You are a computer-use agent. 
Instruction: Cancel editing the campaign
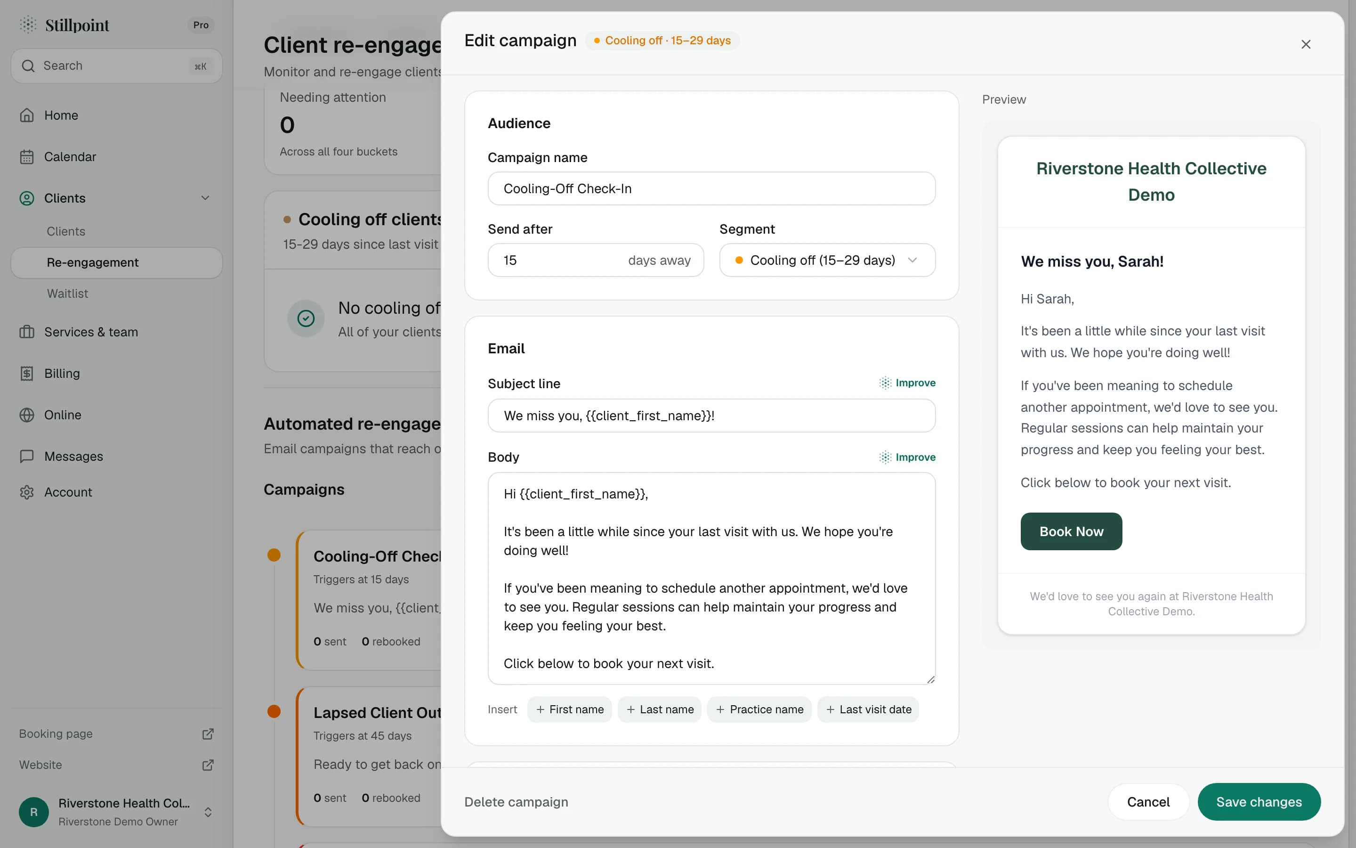tap(1148, 802)
